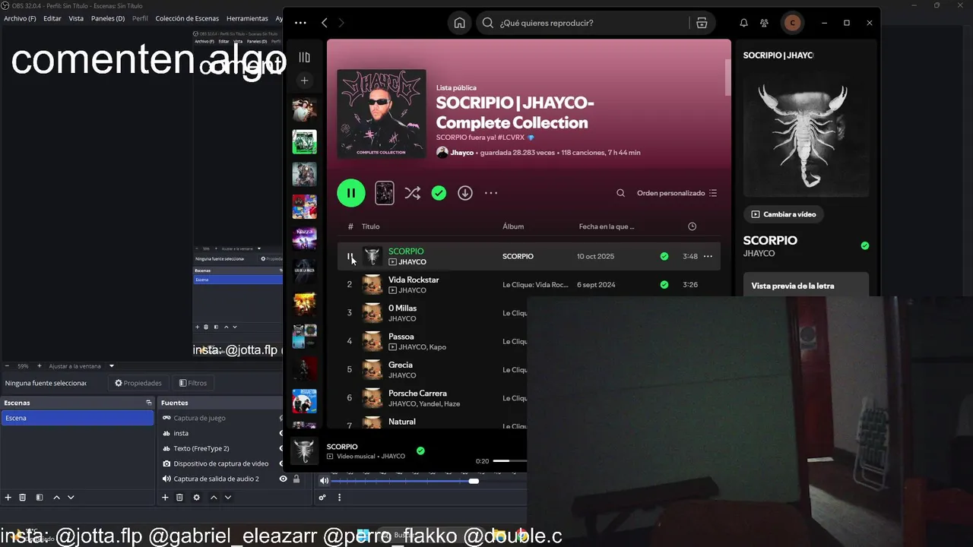Toggle saved check in now-playing bar
Screen dimensions: 973x547
coord(420,451)
